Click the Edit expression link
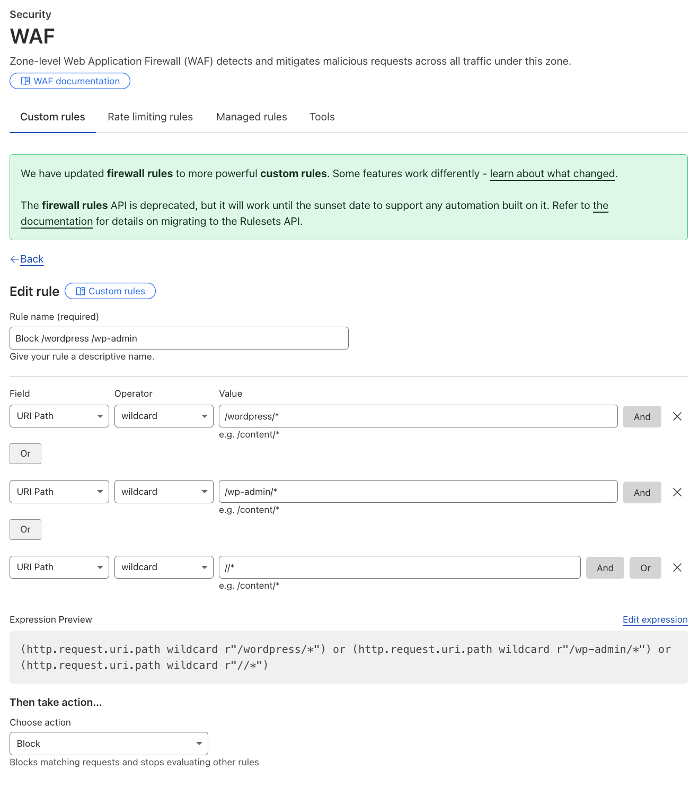699x786 pixels. tap(655, 619)
